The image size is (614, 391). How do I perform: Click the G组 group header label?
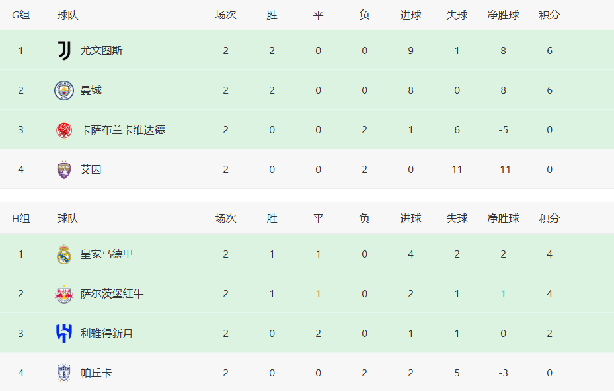(x=20, y=15)
